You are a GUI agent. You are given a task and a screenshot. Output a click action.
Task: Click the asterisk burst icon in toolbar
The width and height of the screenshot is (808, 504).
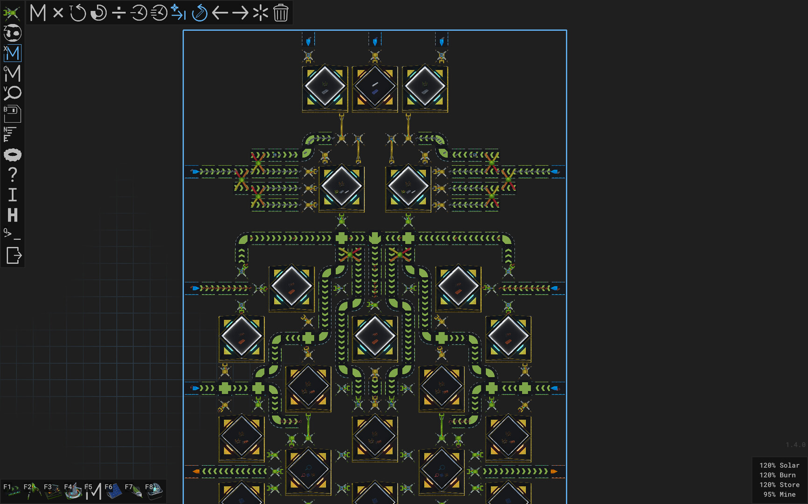point(261,13)
